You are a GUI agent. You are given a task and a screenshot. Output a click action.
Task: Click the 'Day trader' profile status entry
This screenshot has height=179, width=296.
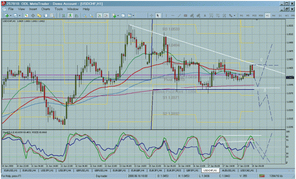click(x=101, y=176)
